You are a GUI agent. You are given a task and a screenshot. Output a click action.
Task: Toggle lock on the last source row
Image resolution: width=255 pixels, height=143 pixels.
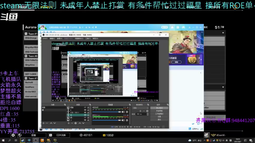pyautogui.click(x=88, y=120)
